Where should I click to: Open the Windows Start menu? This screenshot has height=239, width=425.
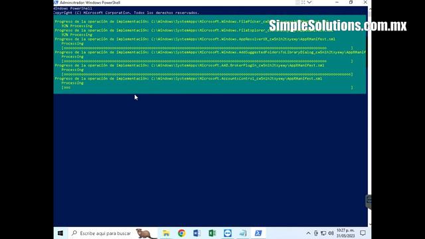pyautogui.click(x=60, y=233)
